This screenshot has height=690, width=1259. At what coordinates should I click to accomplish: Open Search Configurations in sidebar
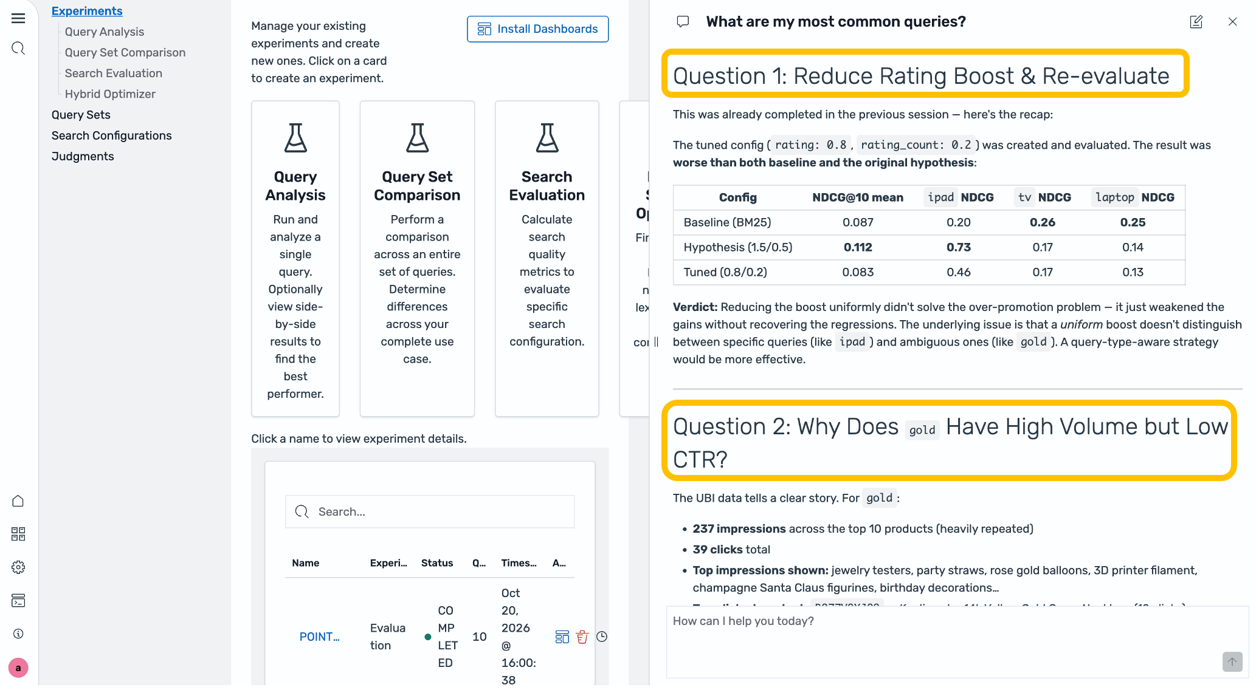click(112, 135)
